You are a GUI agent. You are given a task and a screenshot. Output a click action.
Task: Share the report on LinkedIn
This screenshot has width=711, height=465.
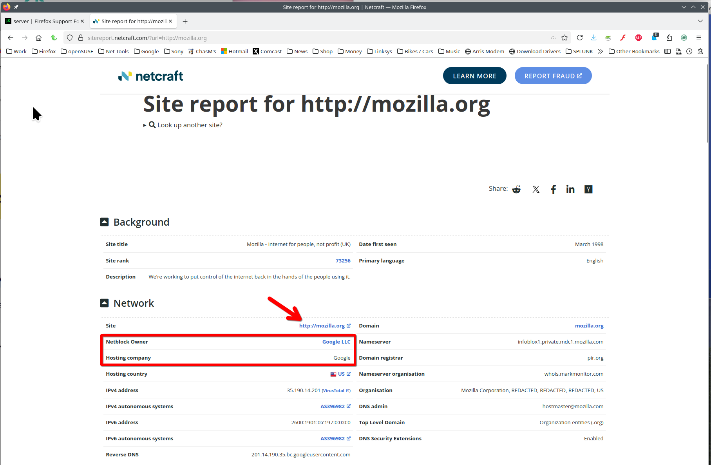pyautogui.click(x=570, y=189)
